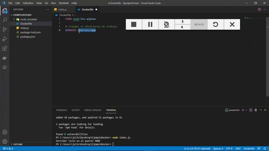Toggle the microphone in recorder toolbar
Image resolution: width=269 pixels, height=151 pixels.
point(182,21)
